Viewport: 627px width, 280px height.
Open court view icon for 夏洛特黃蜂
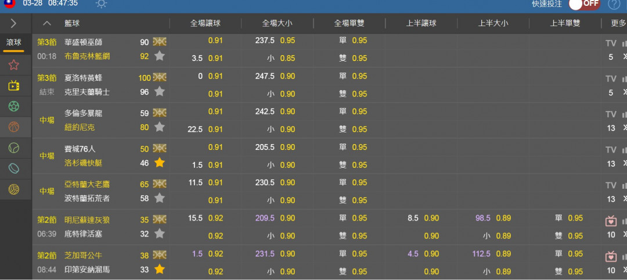pos(160,78)
